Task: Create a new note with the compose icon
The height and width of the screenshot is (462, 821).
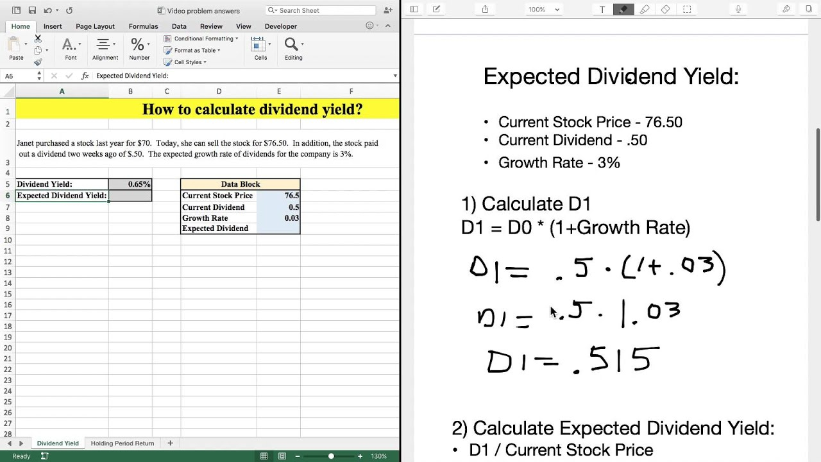Action: (x=436, y=9)
